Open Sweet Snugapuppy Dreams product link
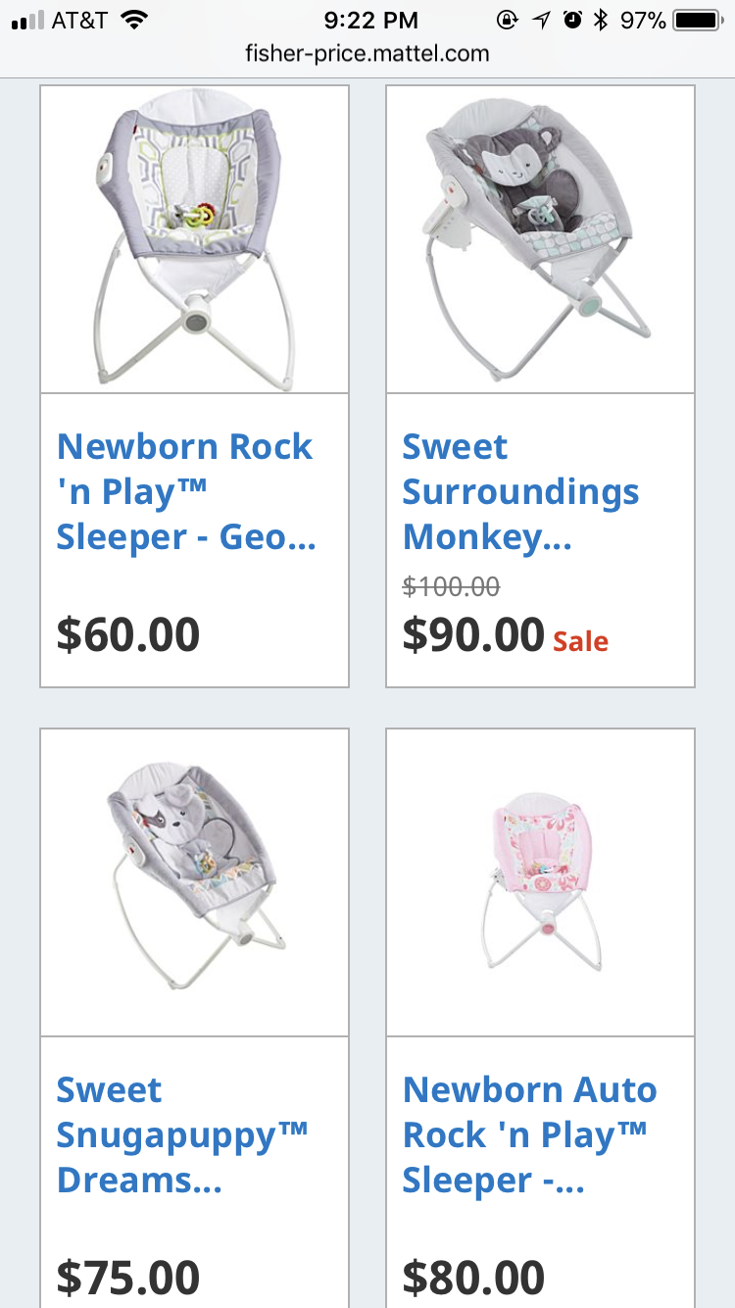The width and height of the screenshot is (735, 1308). pyautogui.click(x=182, y=1135)
